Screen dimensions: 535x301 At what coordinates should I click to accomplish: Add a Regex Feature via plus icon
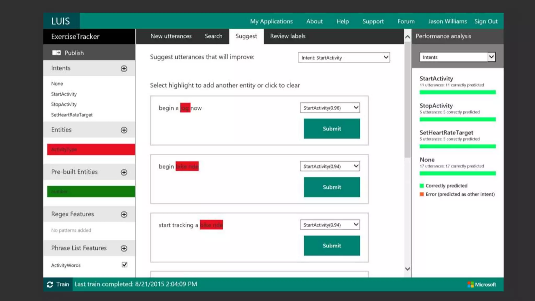pos(124,214)
